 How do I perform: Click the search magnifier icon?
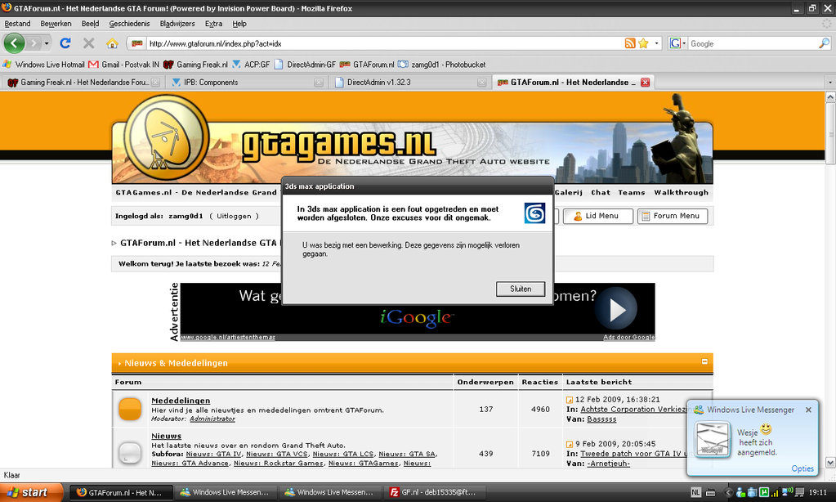coord(824,43)
